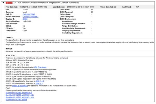Click the First Detected timestamp
The image size is (156, 104).
coord(33,7)
